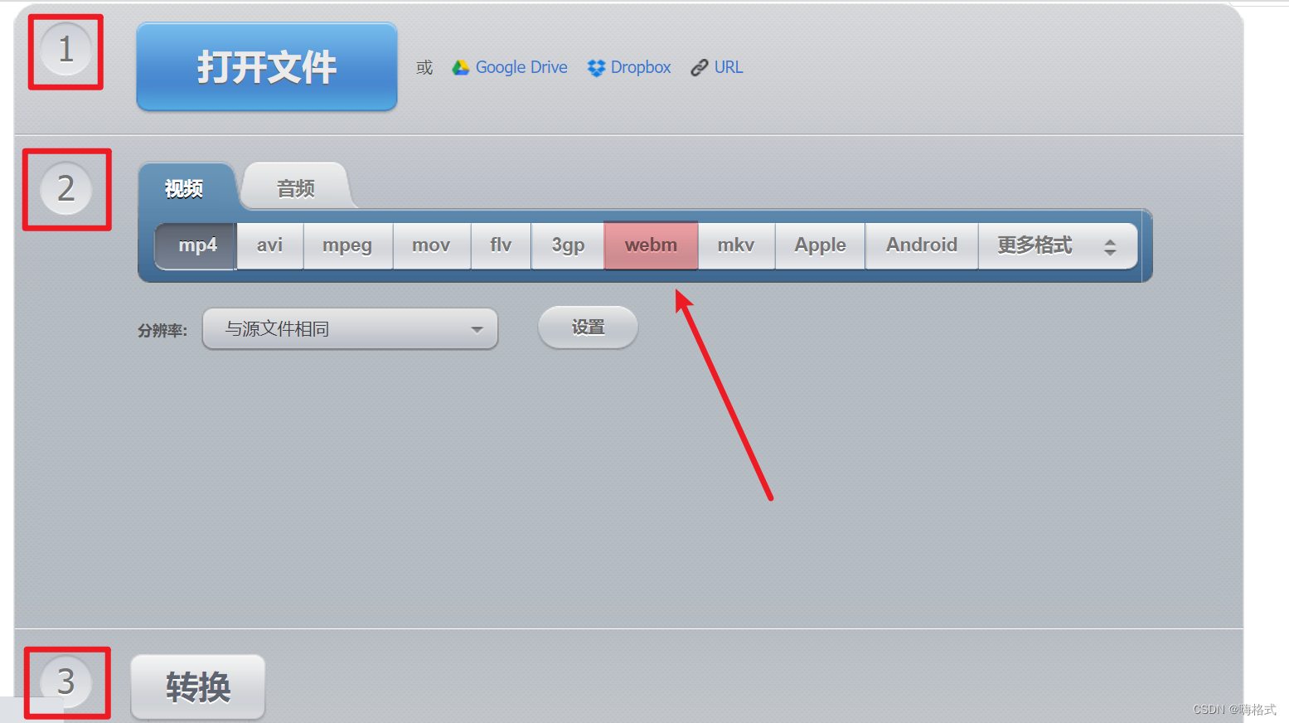1289x723 pixels.
Task: Select the mpeg format option
Action: click(347, 245)
